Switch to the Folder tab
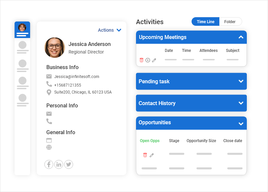The image size is (268, 192). [x=230, y=21]
